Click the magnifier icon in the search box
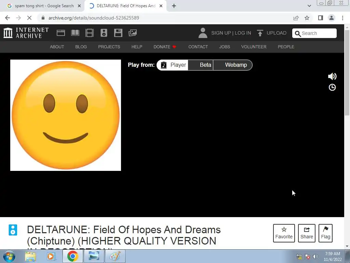Viewport: 350px width, 263px height. (298, 34)
